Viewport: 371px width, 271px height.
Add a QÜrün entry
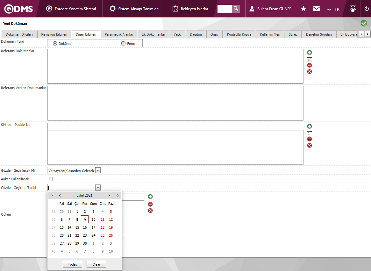pyautogui.click(x=150, y=197)
